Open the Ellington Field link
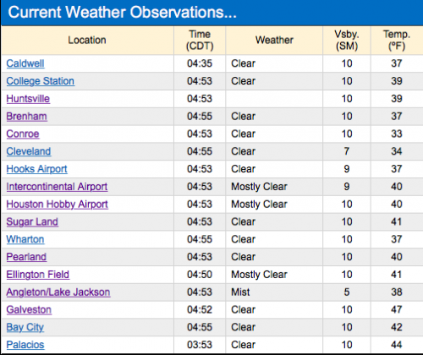The height and width of the screenshot is (355, 423). (38, 275)
